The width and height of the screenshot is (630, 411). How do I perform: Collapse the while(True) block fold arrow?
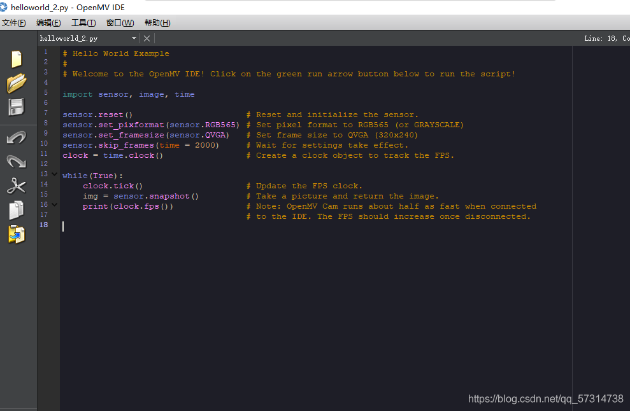click(x=55, y=174)
